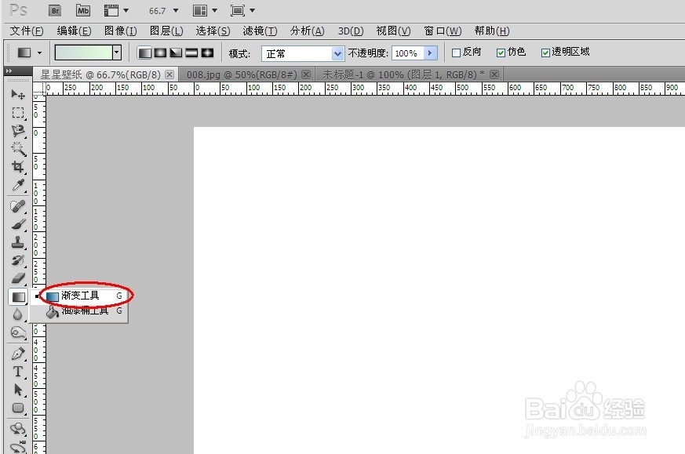Select the Diamond Gradient style icon
The image size is (685, 454).
tap(207, 53)
